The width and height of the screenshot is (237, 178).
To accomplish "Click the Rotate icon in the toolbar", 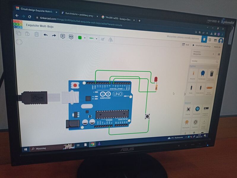I will click(x=103, y=39).
